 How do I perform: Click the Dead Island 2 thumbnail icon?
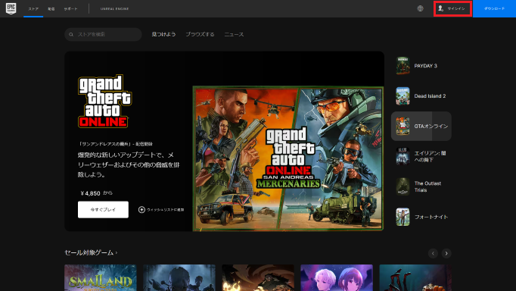[403, 96]
